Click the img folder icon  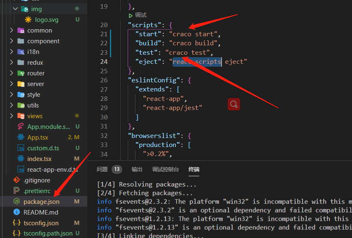click(24, 9)
